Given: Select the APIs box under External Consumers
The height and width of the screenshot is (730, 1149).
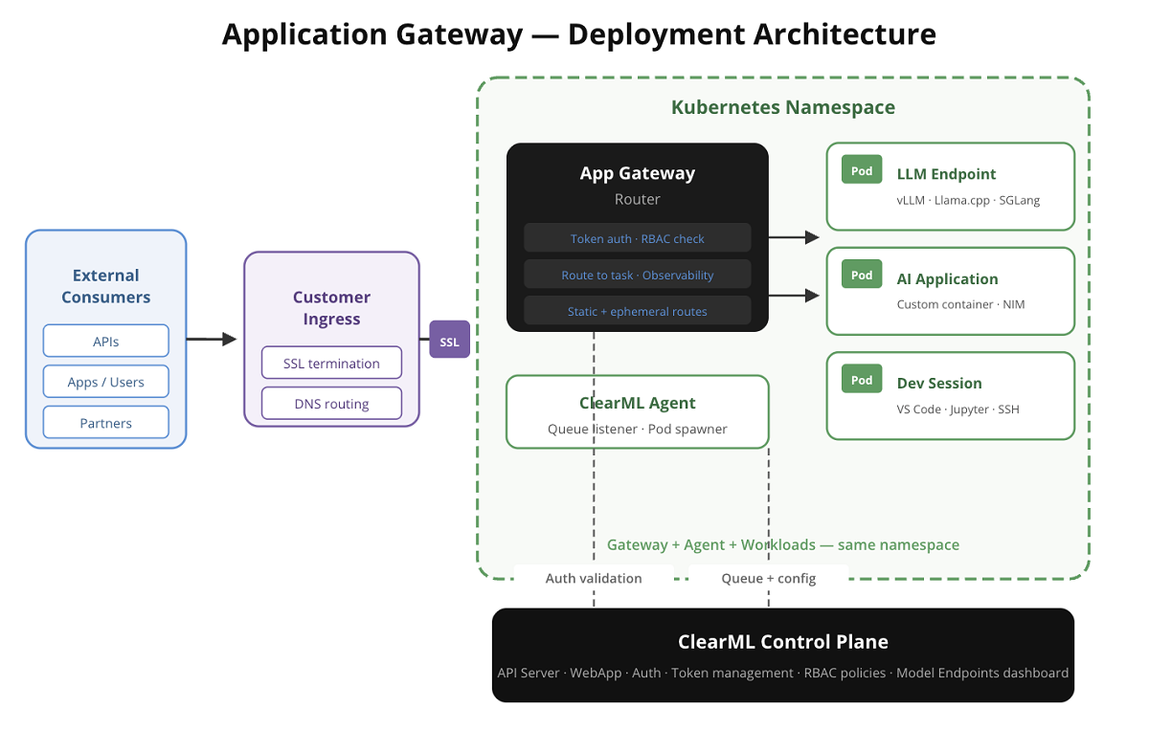Looking at the screenshot, I should coord(106,341).
